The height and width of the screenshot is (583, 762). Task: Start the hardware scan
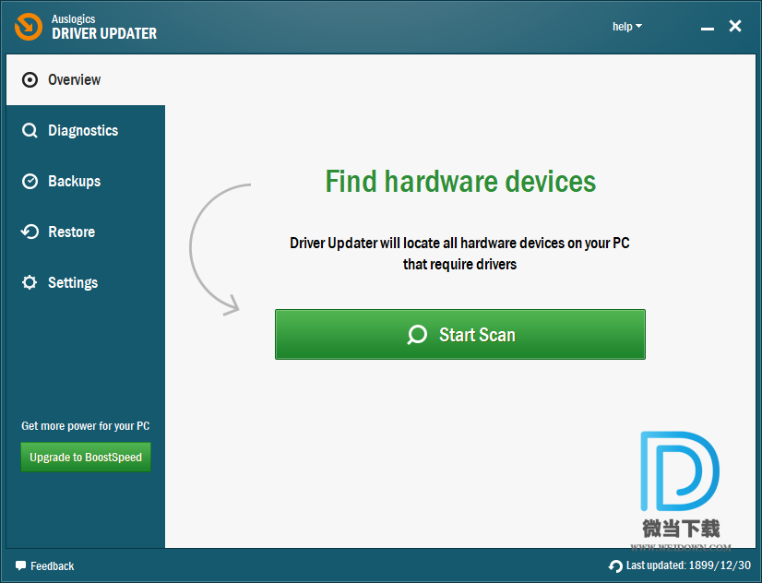[x=460, y=334]
